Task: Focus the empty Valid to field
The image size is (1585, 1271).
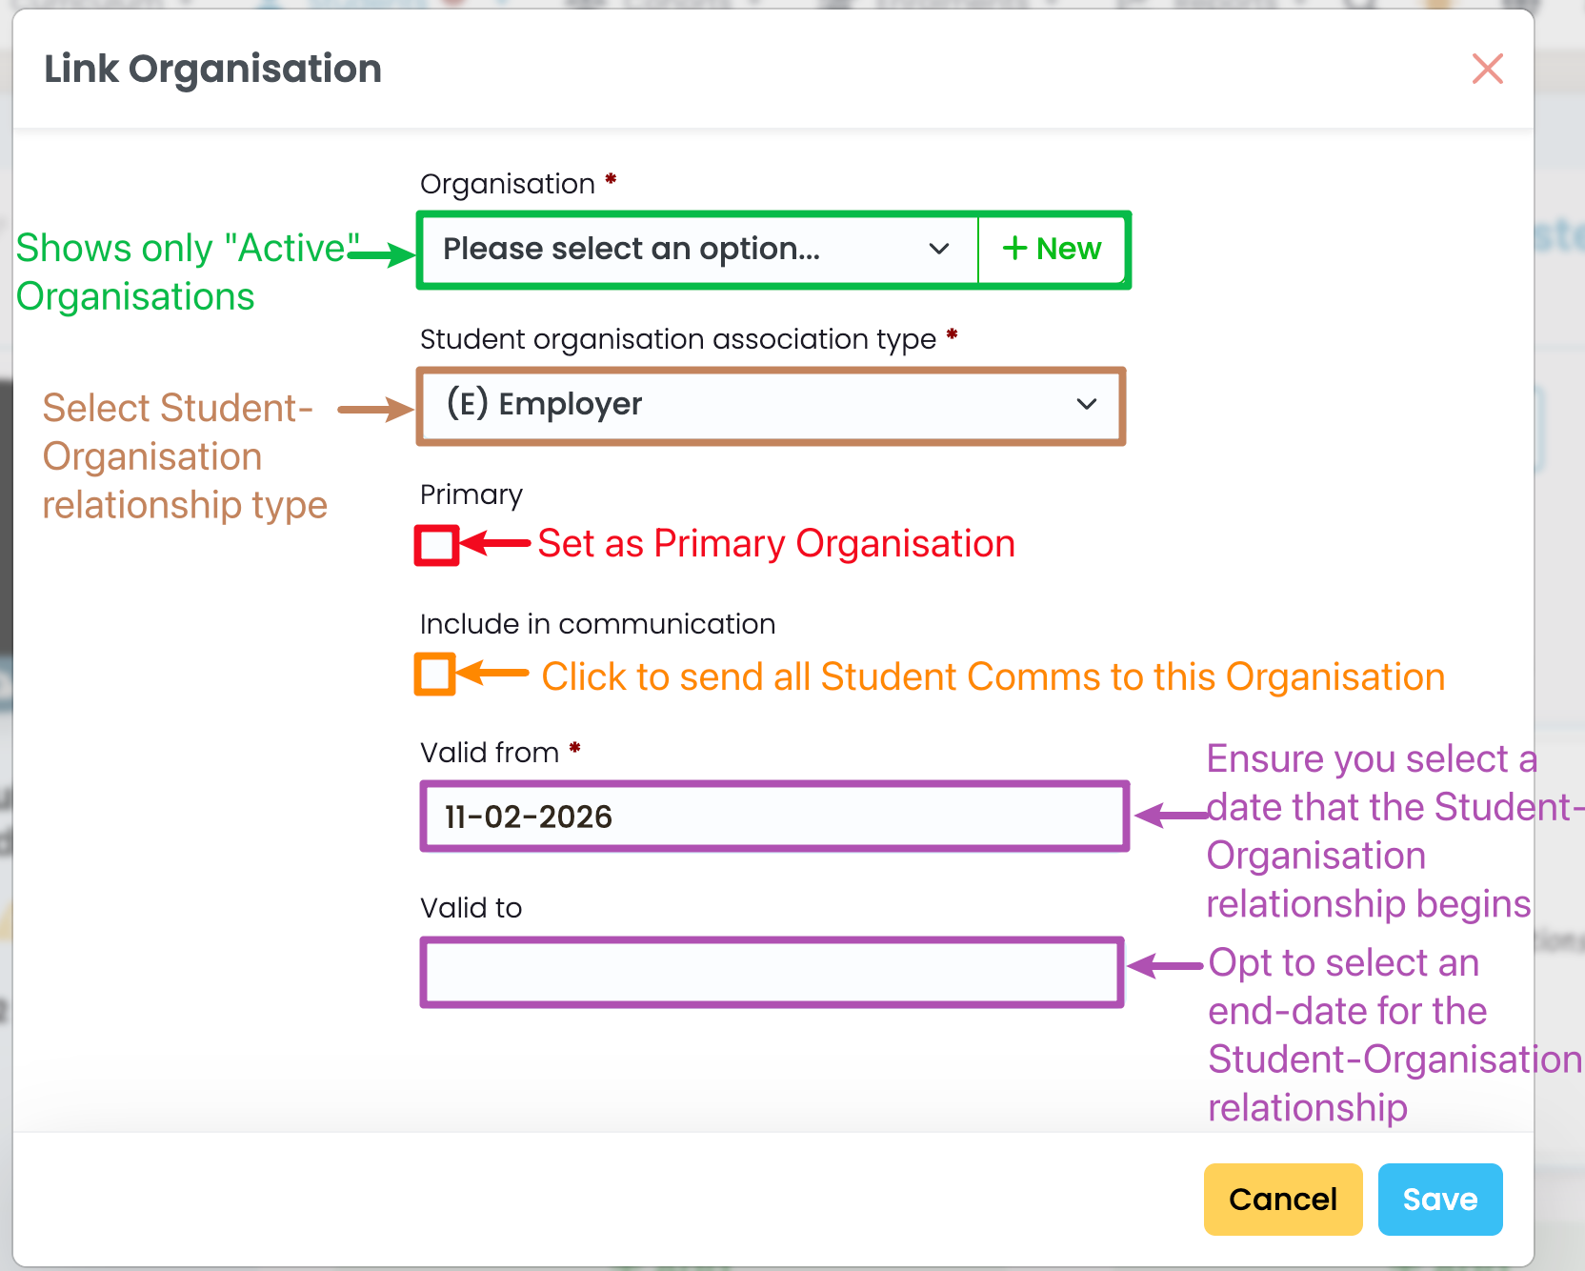Action: [x=772, y=972]
